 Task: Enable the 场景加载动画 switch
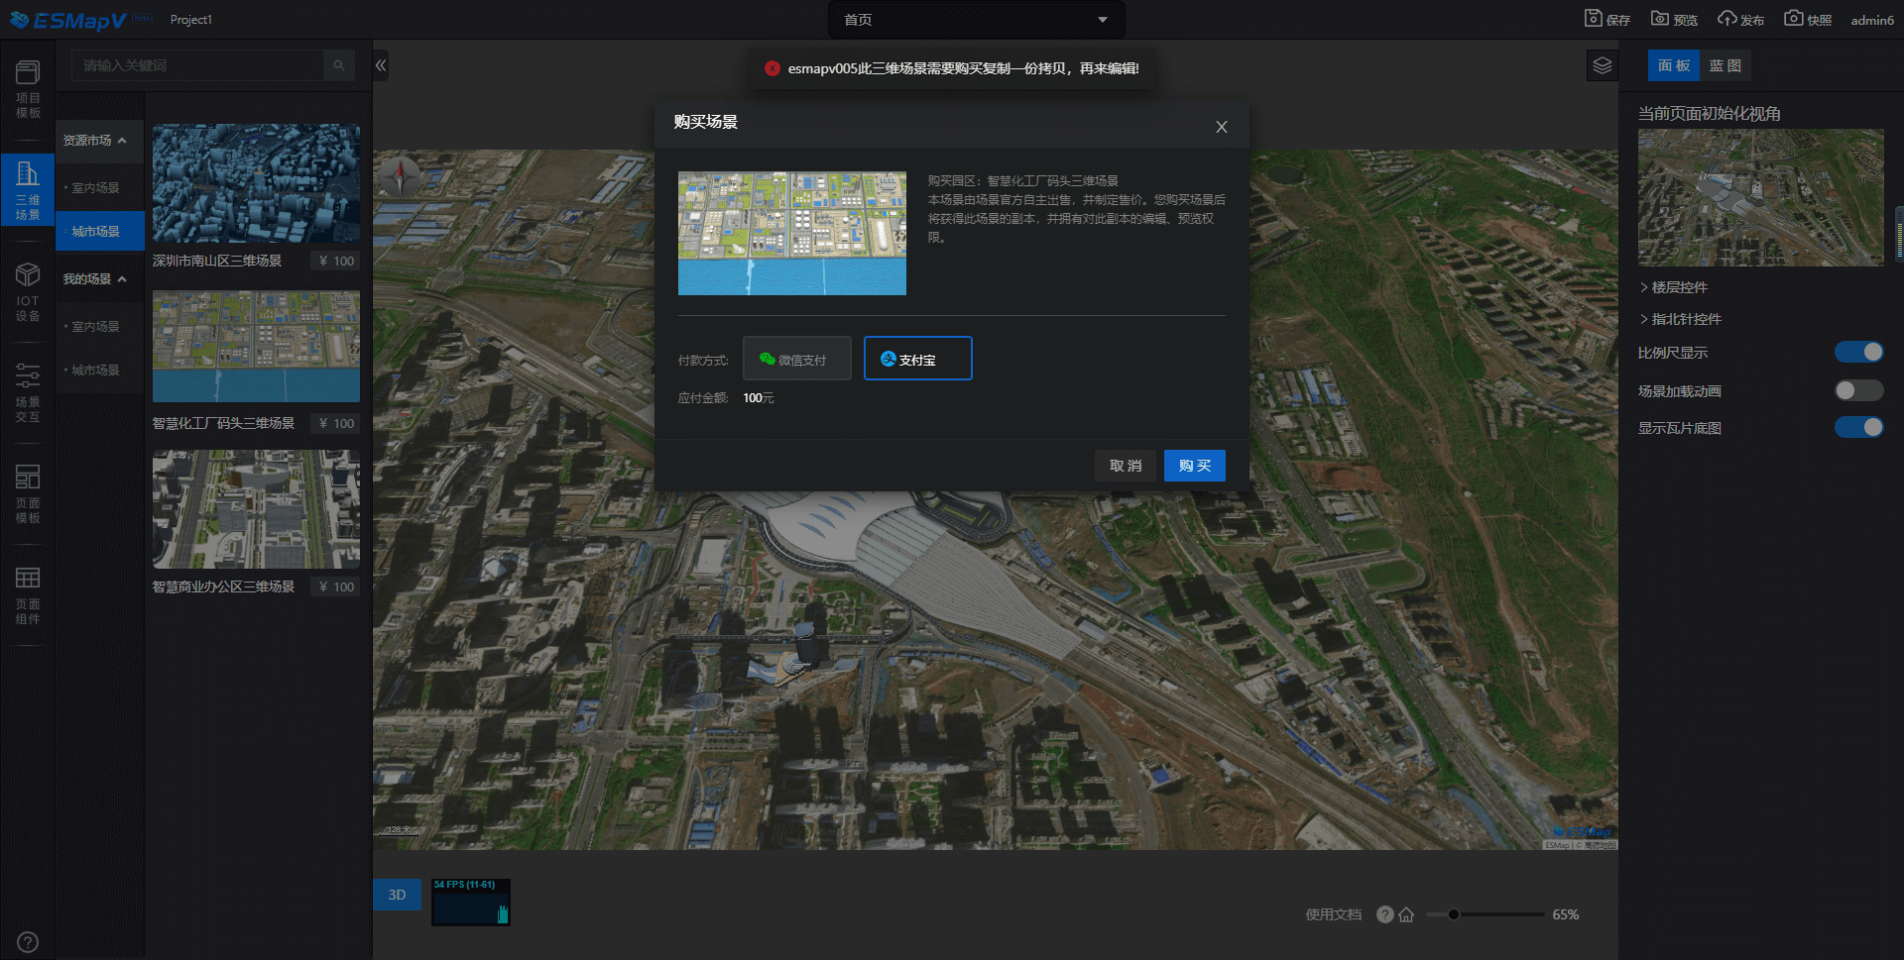pos(1858,390)
